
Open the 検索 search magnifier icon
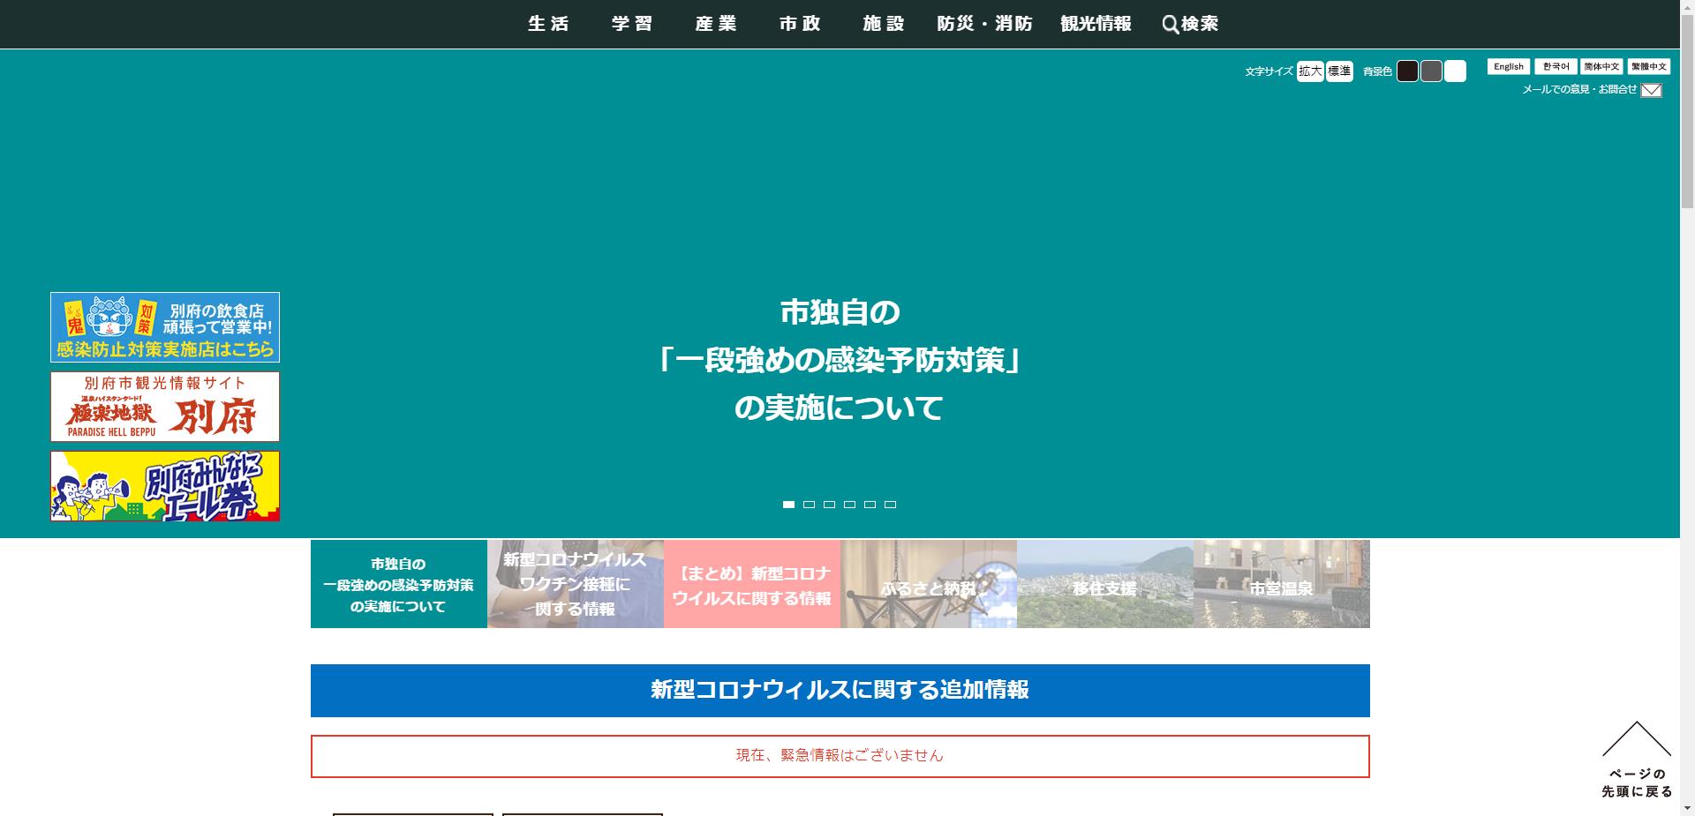1170,24
